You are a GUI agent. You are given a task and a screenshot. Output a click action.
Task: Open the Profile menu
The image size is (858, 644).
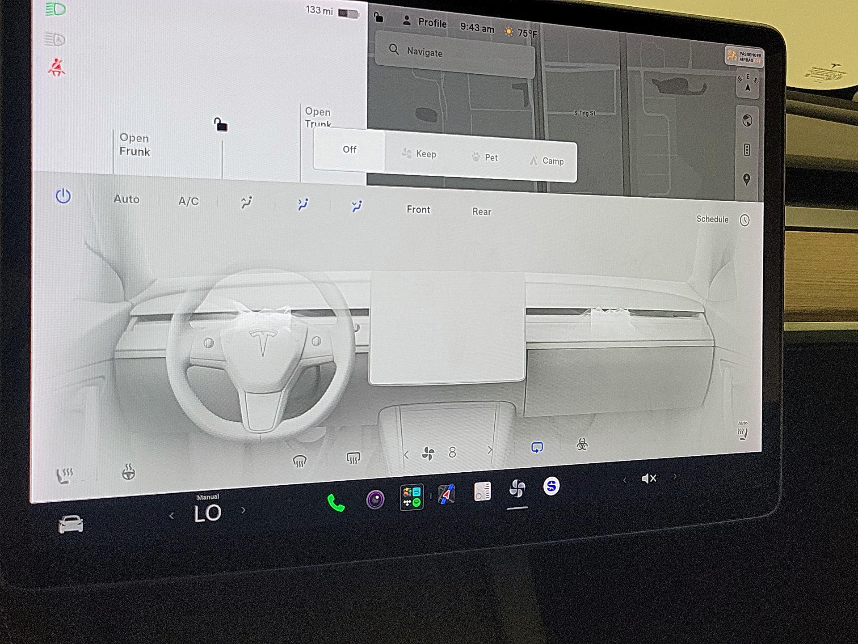coord(425,22)
